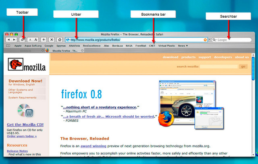Open the breath of fresh air quote link
258x164 pixels.
click(108, 116)
